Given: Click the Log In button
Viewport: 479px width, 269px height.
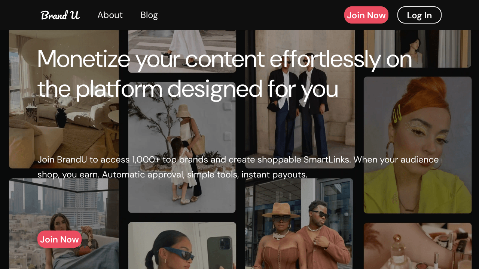Looking at the screenshot, I should [419, 15].
